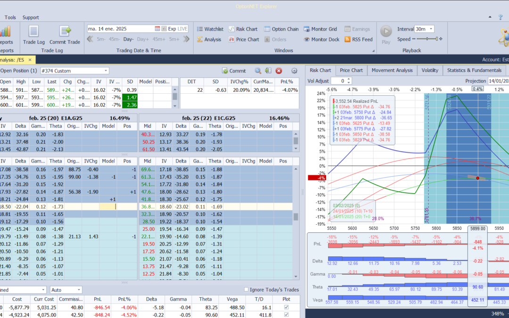Click the magnifier search icon near Commit

pyautogui.click(x=258, y=71)
